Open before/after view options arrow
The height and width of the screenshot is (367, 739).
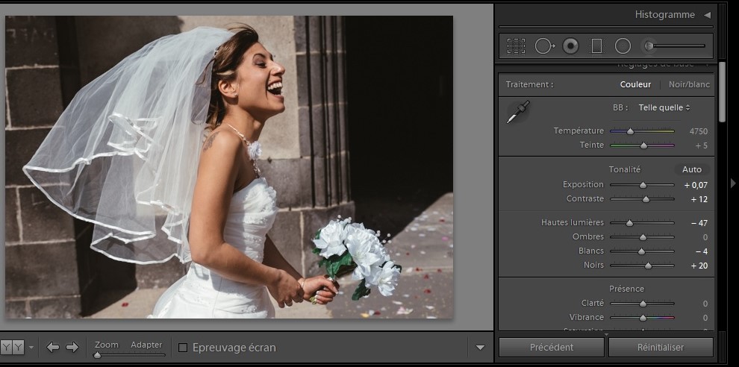[31, 348]
